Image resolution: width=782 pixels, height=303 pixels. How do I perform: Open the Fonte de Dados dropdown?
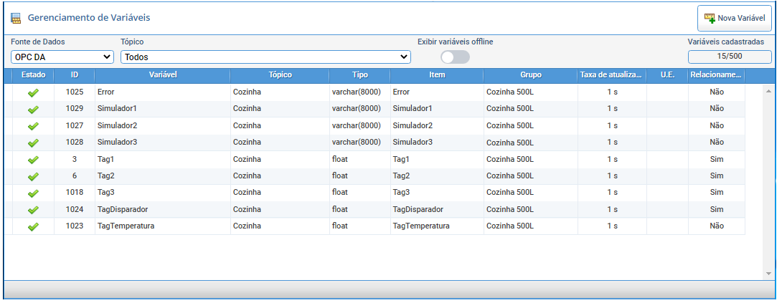point(62,57)
